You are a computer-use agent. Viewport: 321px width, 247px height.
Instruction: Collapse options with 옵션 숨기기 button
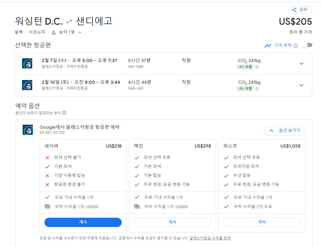pyautogui.click(x=285, y=130)
